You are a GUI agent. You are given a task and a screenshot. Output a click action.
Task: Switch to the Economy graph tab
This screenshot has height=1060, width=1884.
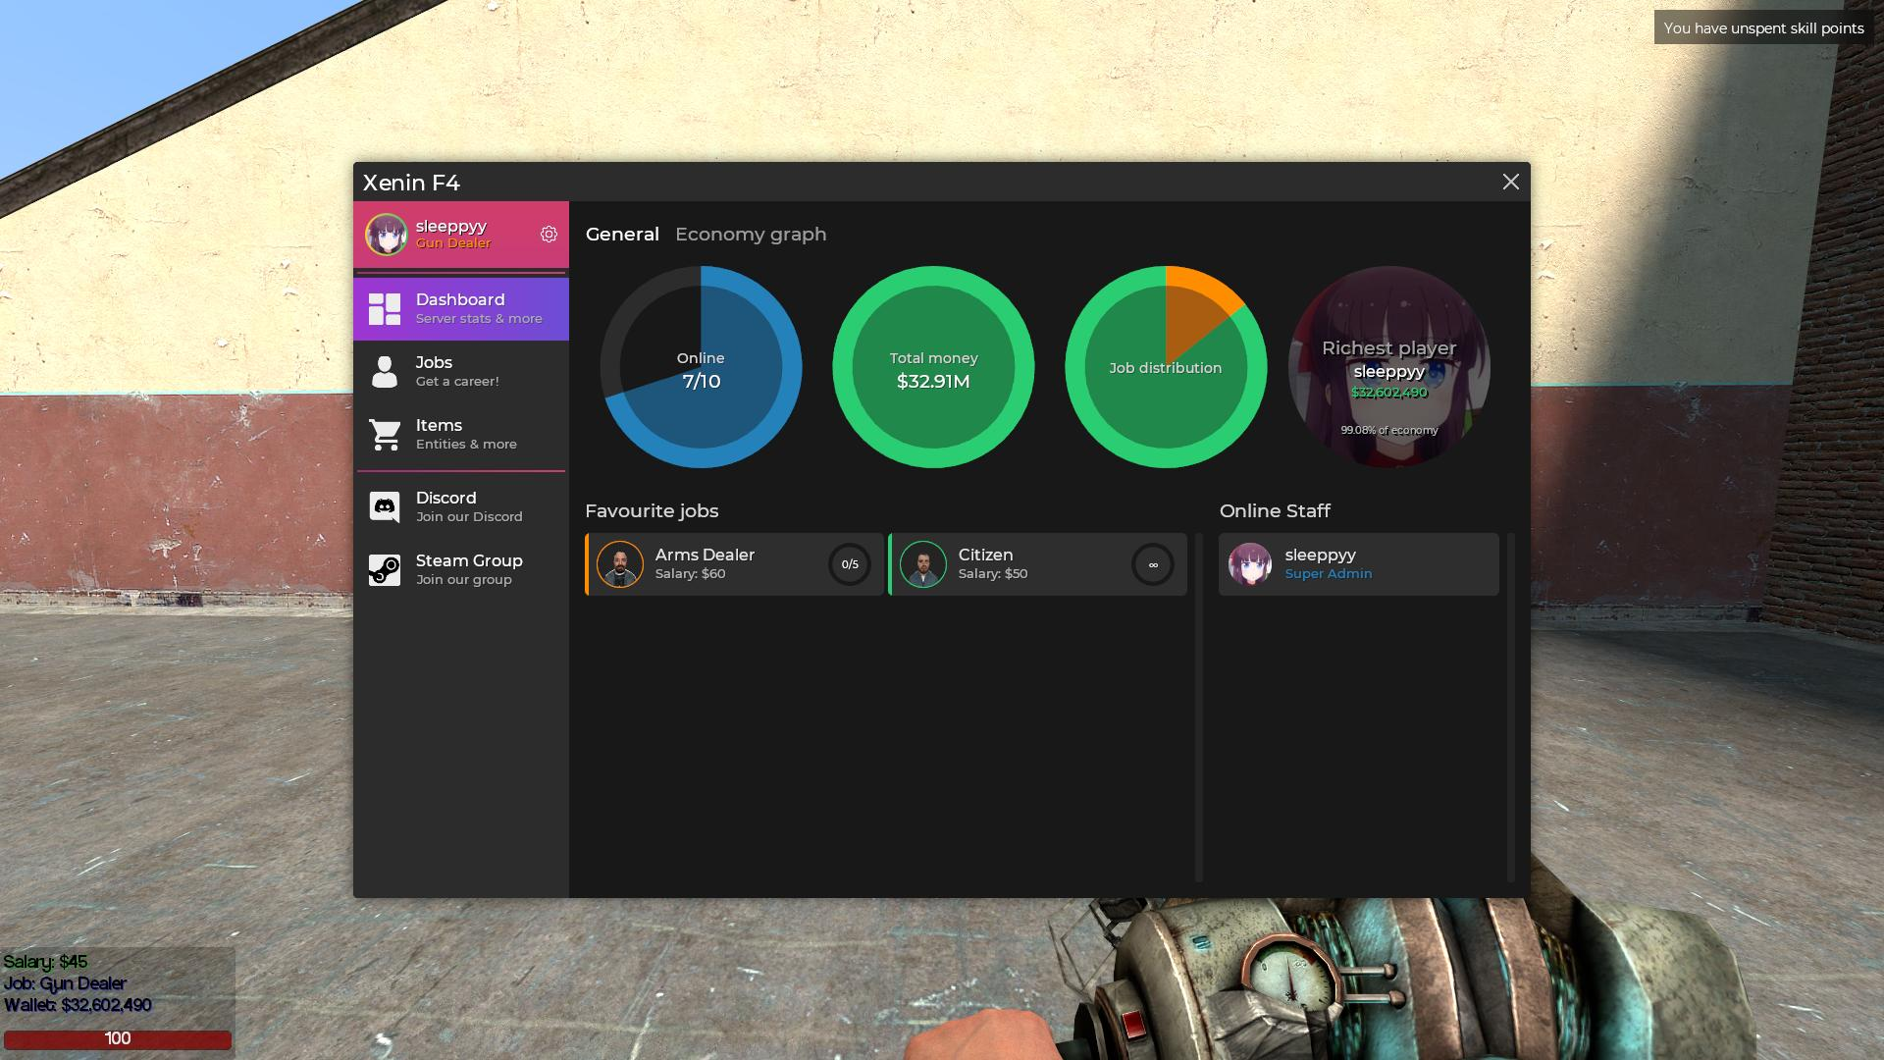(x=752, y=235)
